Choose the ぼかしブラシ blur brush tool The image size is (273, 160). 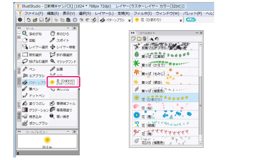[x=35, y=123]
